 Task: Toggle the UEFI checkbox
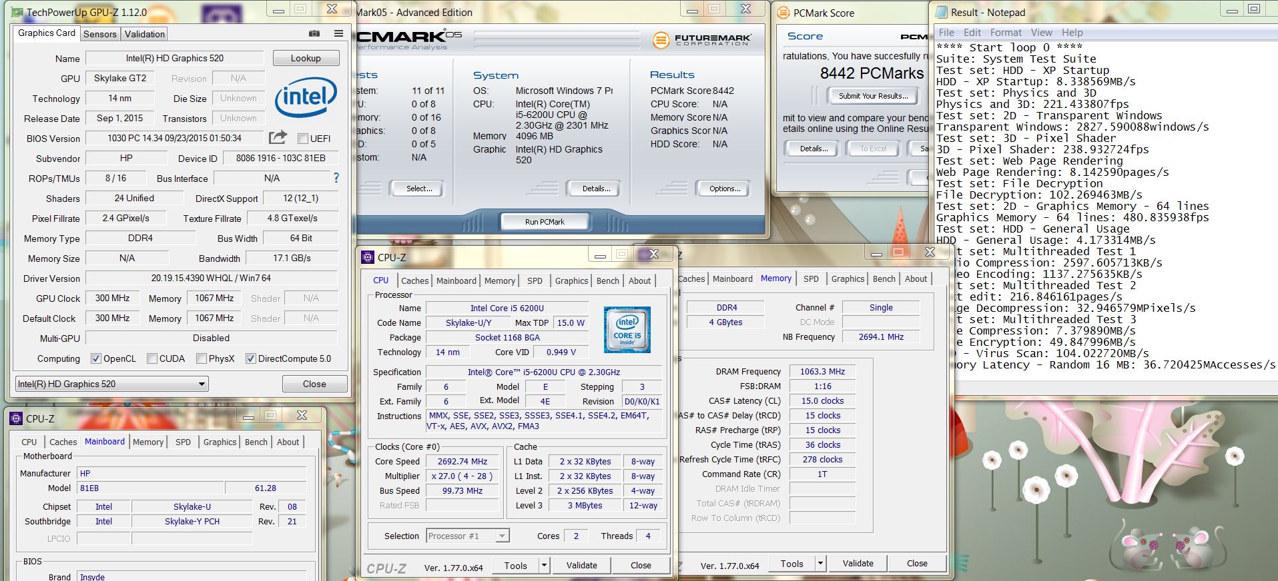303,139
